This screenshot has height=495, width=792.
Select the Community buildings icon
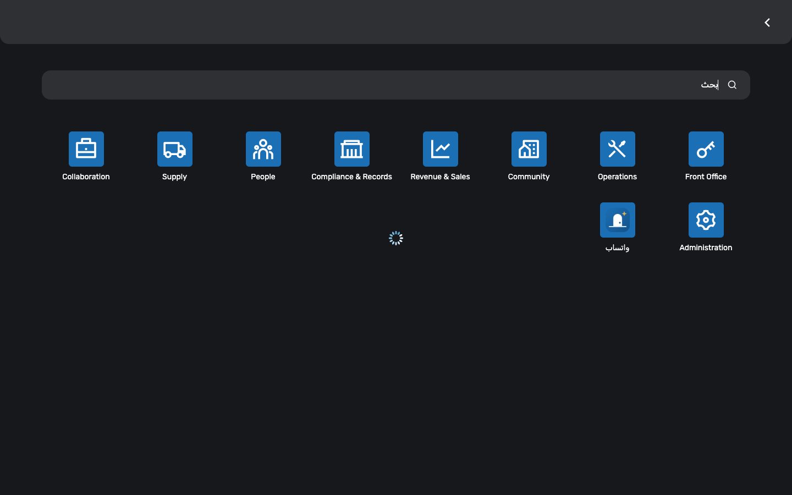[529, 149]
